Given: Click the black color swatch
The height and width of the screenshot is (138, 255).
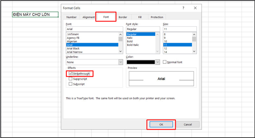Looking at the screenshot, I should (x=141, y=62).
